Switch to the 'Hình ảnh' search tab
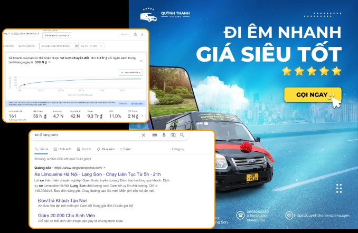 pyautogui.click(x=62, y=149)
